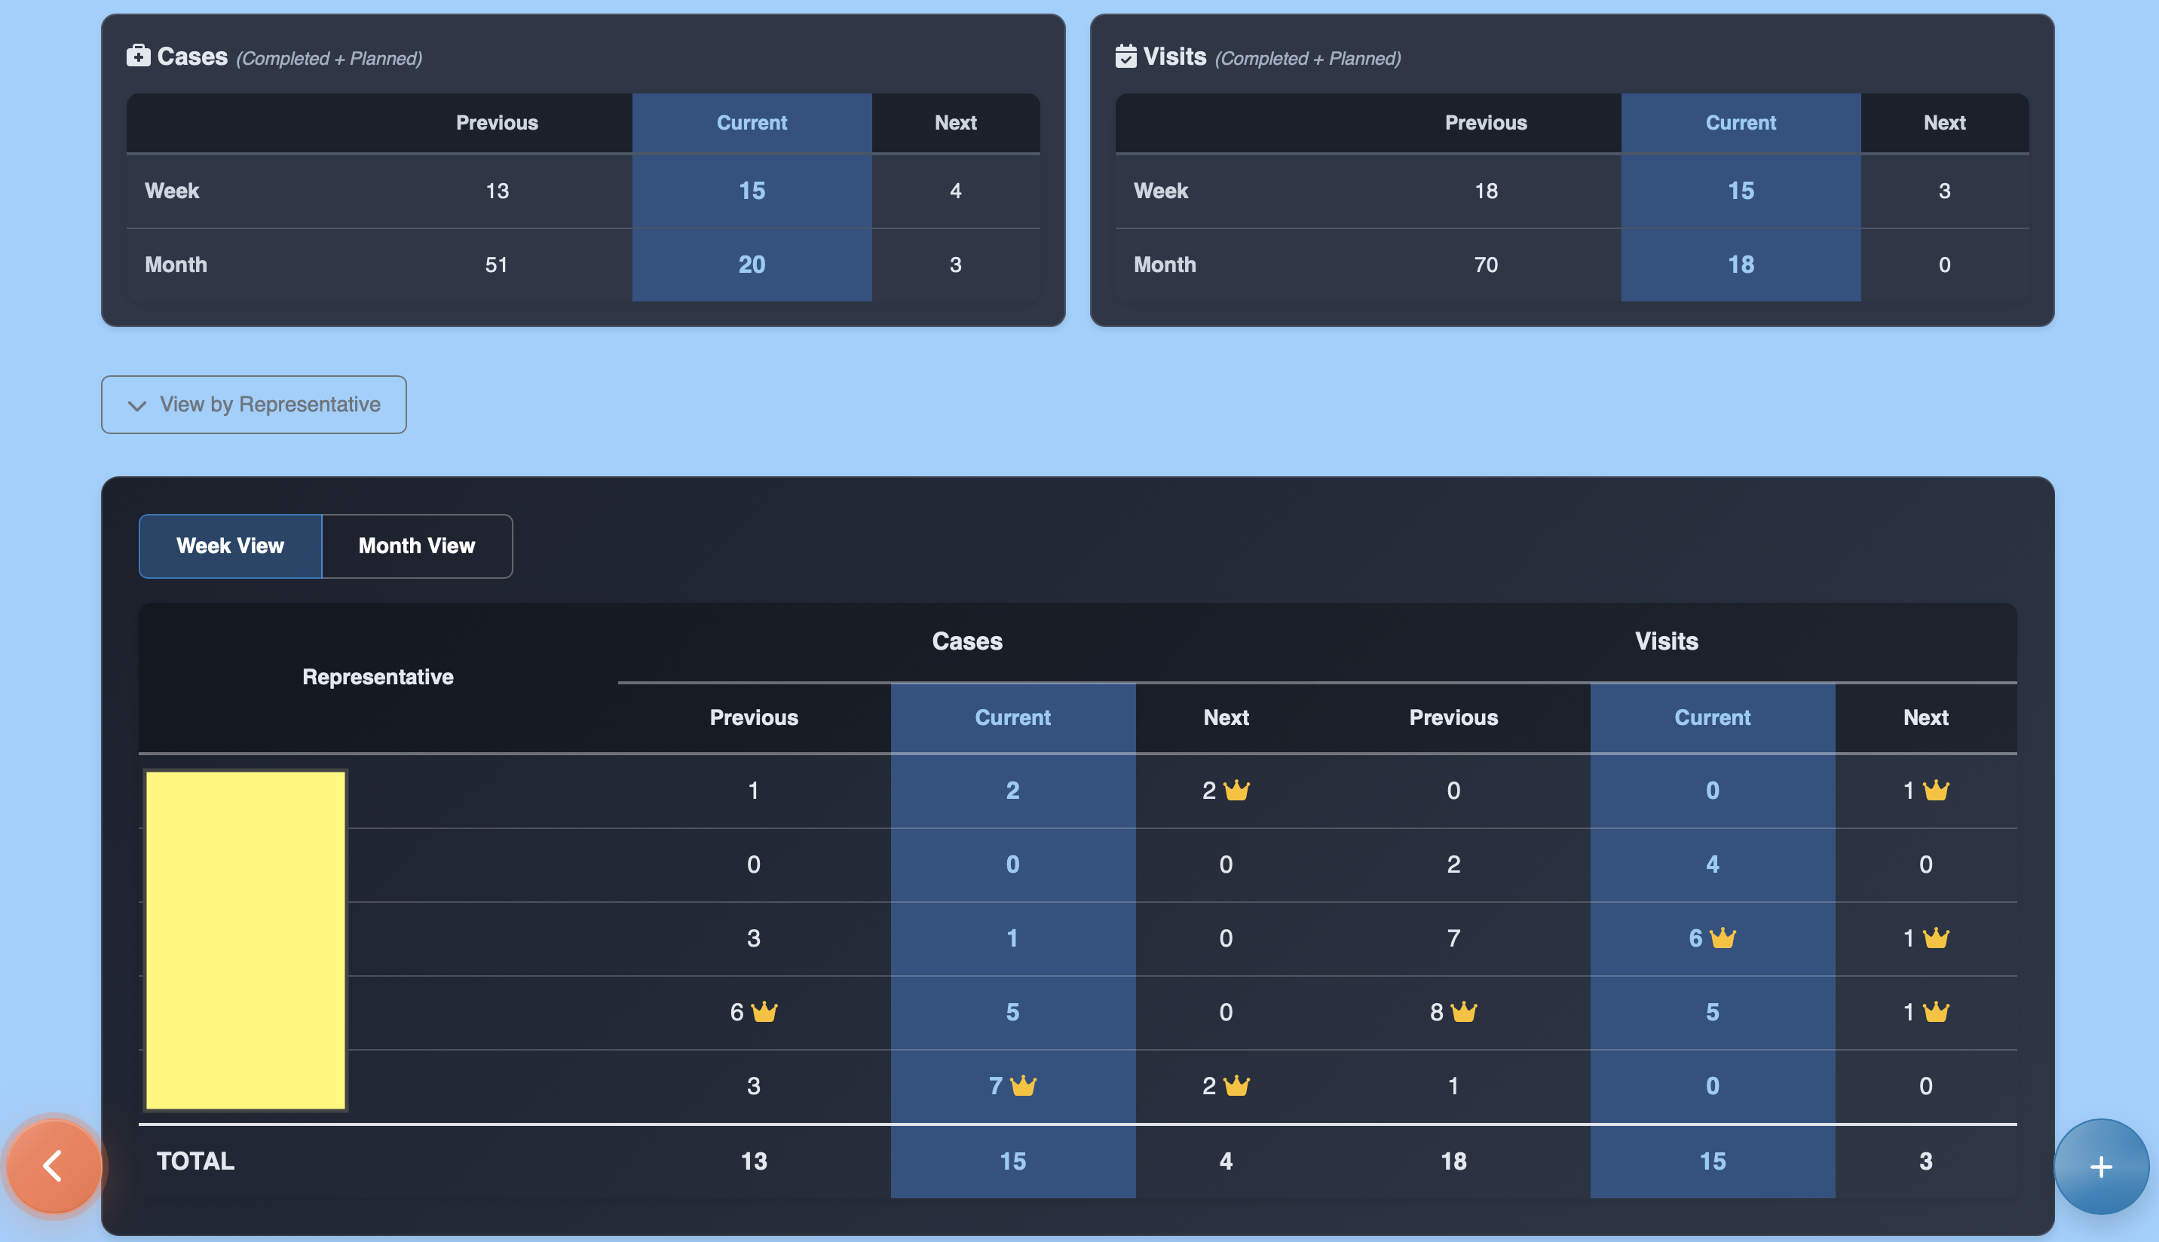
Task: Click crown in first row Next Cases
Action: [1236, 791]
